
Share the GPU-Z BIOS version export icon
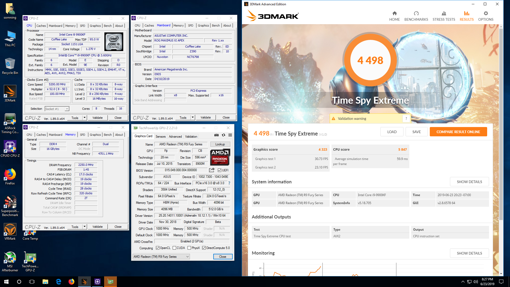[x=212, y=170]
